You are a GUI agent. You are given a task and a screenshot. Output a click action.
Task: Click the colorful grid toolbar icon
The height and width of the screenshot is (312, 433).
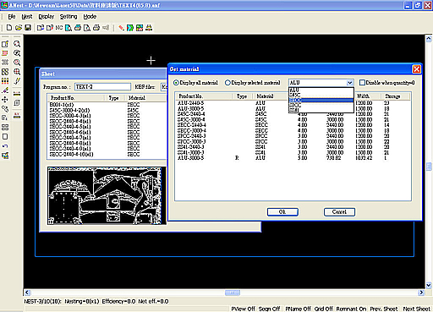tap(140, 28)
